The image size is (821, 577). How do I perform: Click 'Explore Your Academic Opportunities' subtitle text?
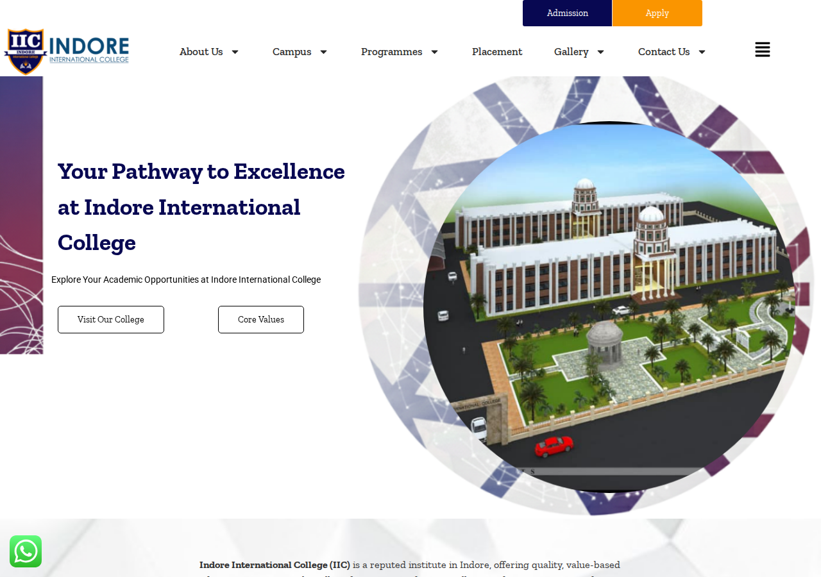coord(186,280)
